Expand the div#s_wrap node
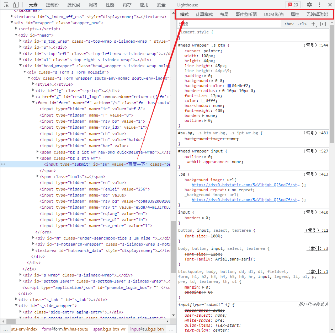The height and width of the screenshot is (333, 335). (20, 274)
